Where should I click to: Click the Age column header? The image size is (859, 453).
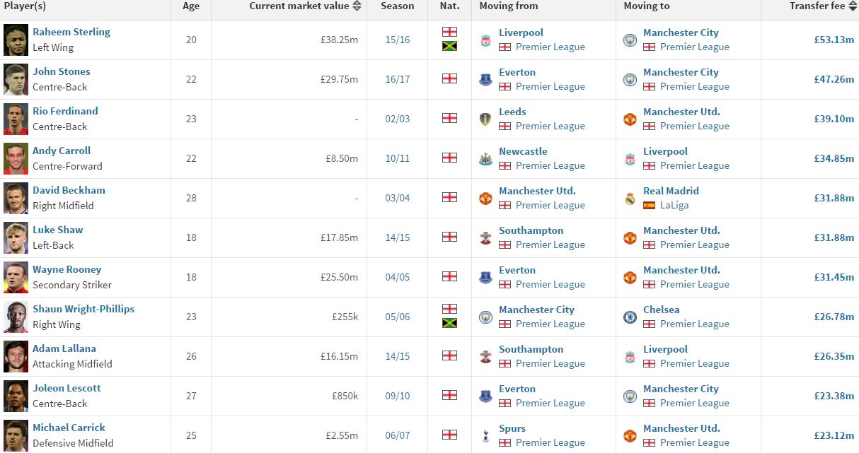(x=191, y=6)
